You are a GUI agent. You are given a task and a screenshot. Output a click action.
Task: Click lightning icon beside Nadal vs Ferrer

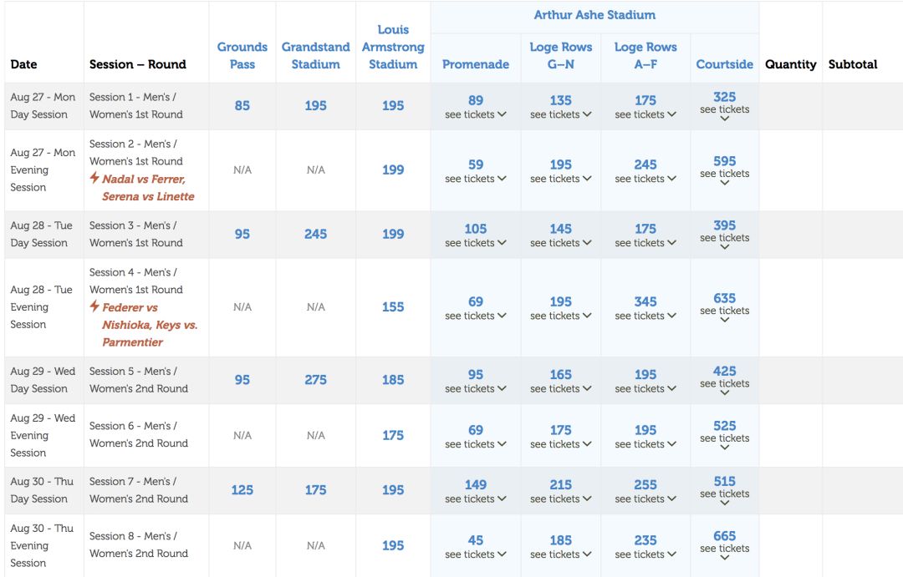pos(94,179)
